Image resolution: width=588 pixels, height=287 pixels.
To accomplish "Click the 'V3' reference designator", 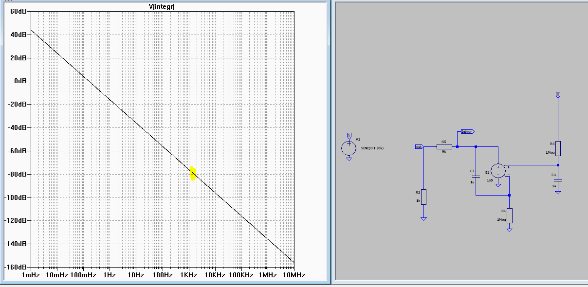I will pyautogui.click(x=358, y=139).
